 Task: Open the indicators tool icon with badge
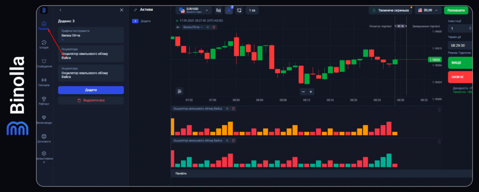[229, 10]
